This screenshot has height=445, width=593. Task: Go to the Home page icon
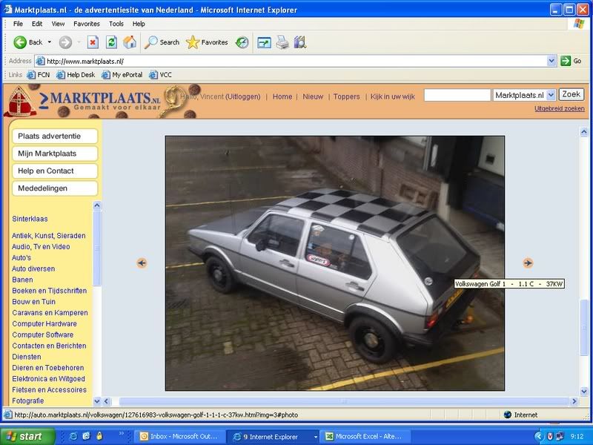coord(130,42)
